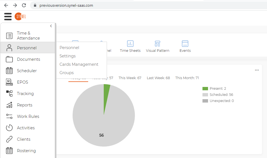Click the browser back arrow
The height and width of the screenshot is (158, 267).
click(x=6, y=5)
